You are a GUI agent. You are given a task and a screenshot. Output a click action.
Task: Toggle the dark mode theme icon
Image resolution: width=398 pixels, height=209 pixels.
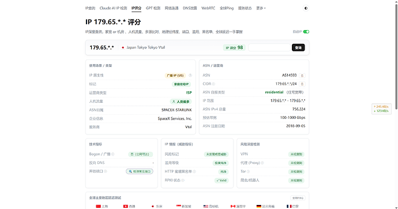tap(306, 8)
